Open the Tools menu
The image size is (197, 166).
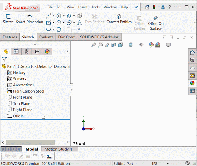click(x=95, y=7)
